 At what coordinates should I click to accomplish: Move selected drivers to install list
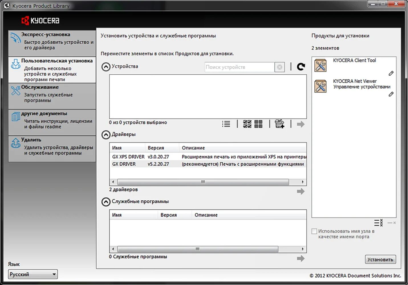[x=301, y=191]
